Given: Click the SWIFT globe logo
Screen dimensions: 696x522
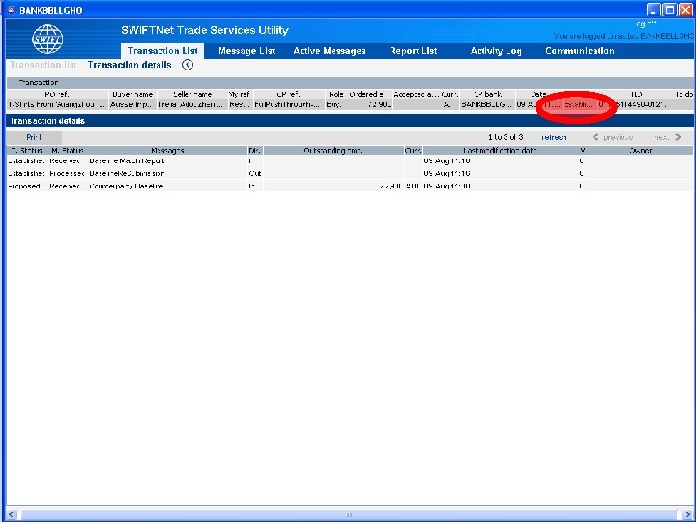Looking at the screenshot, I should tap(47, 40).
